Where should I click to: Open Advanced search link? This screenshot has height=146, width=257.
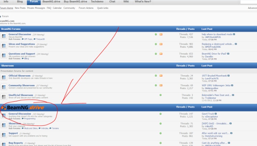[252, 8]
